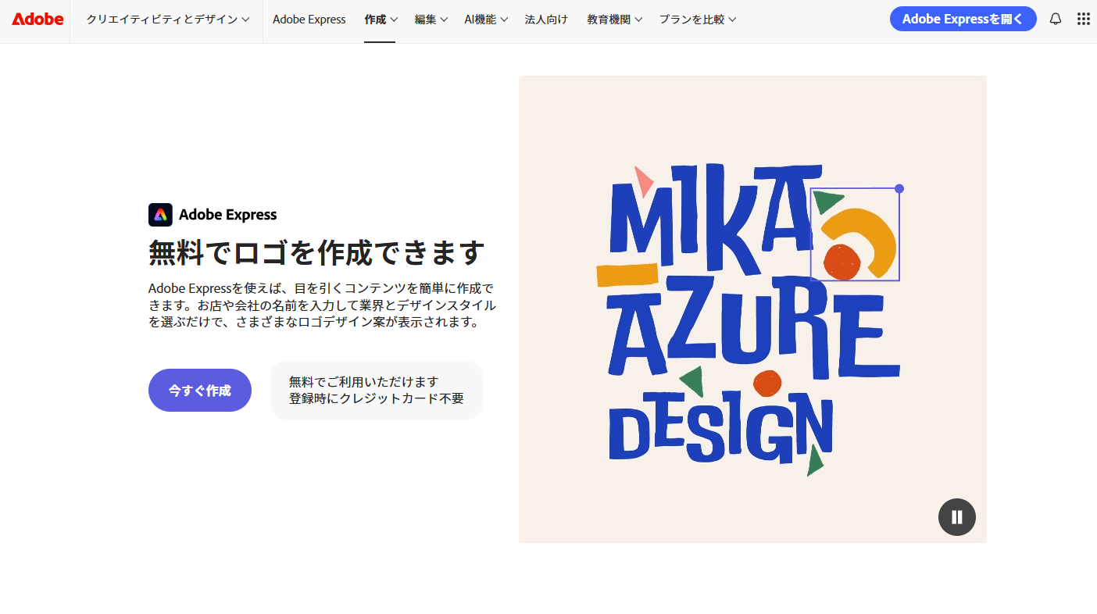Click the Adobe Express app icon beside the heading
1097x614 pixels.
click(x=160, y=215)
